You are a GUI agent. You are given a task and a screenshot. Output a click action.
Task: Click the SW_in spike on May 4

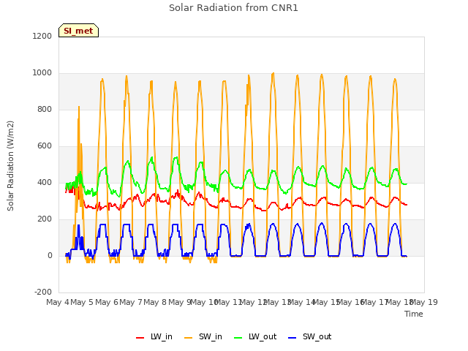pyautogui.click(x=79, y=107)
